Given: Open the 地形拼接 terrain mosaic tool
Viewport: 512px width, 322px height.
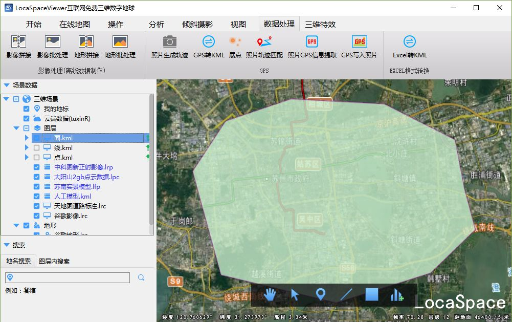Looking at the screenshot, I should pyautogui.click(x=86, y=47).
